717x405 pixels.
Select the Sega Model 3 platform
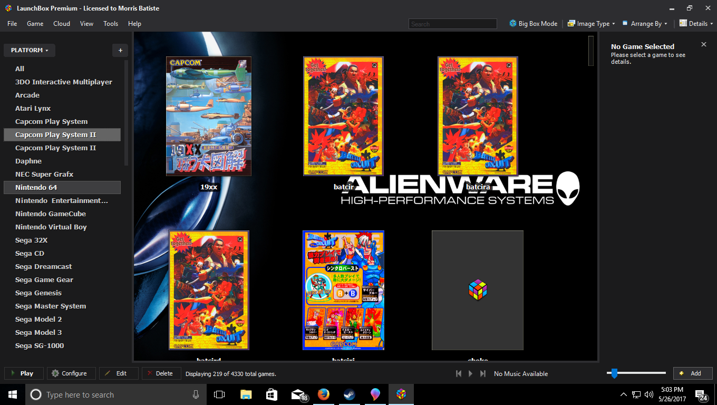[62, 332]
